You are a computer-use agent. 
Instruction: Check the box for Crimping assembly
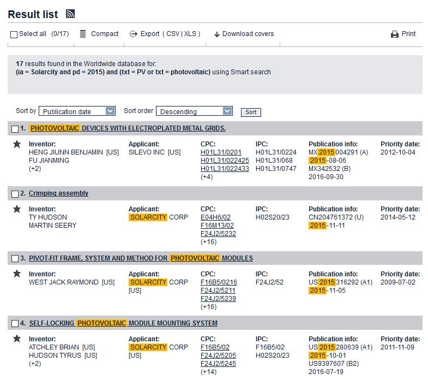pos(15,194)
